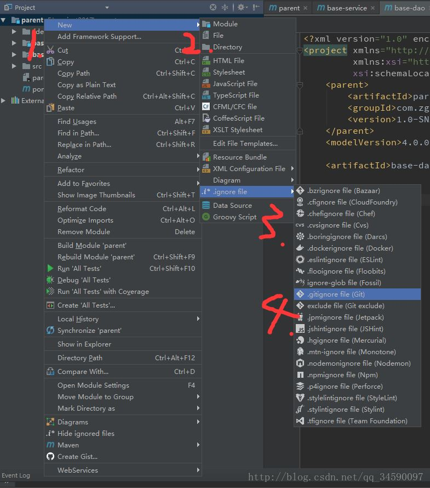Click the fold marker beside project tag
The width and height of the screenshot is (430, 488).
(300, 50)
